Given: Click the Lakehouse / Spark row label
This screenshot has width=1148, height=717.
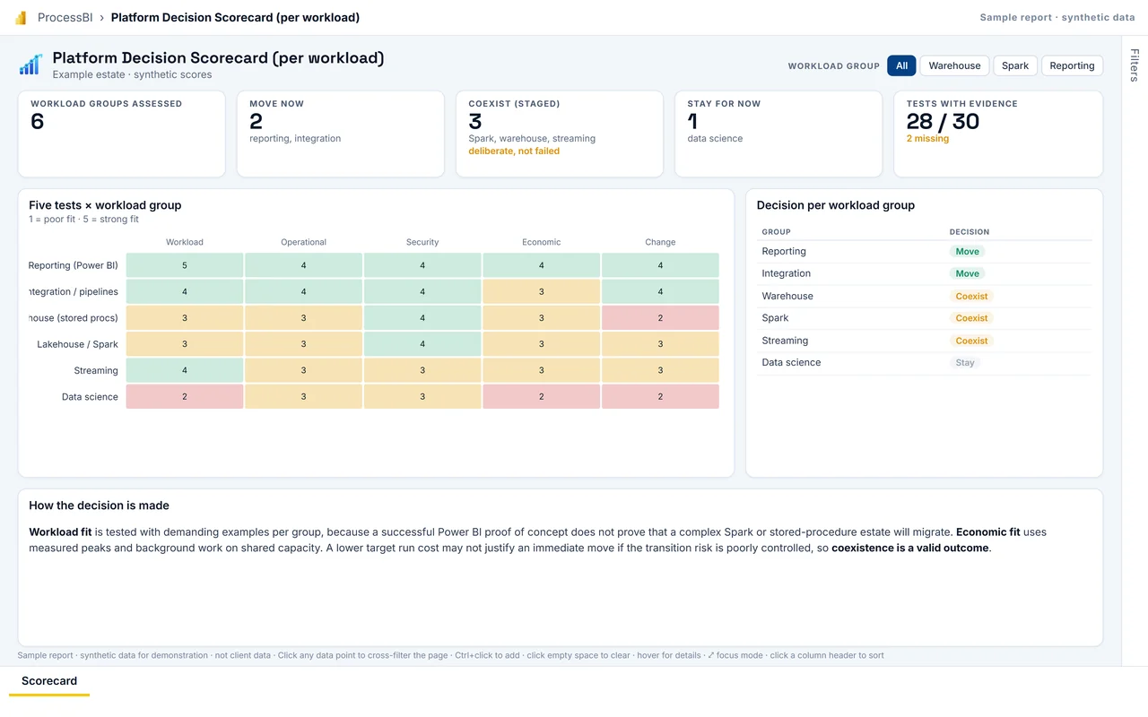Looking at the screenshot, I should [77, 344].
